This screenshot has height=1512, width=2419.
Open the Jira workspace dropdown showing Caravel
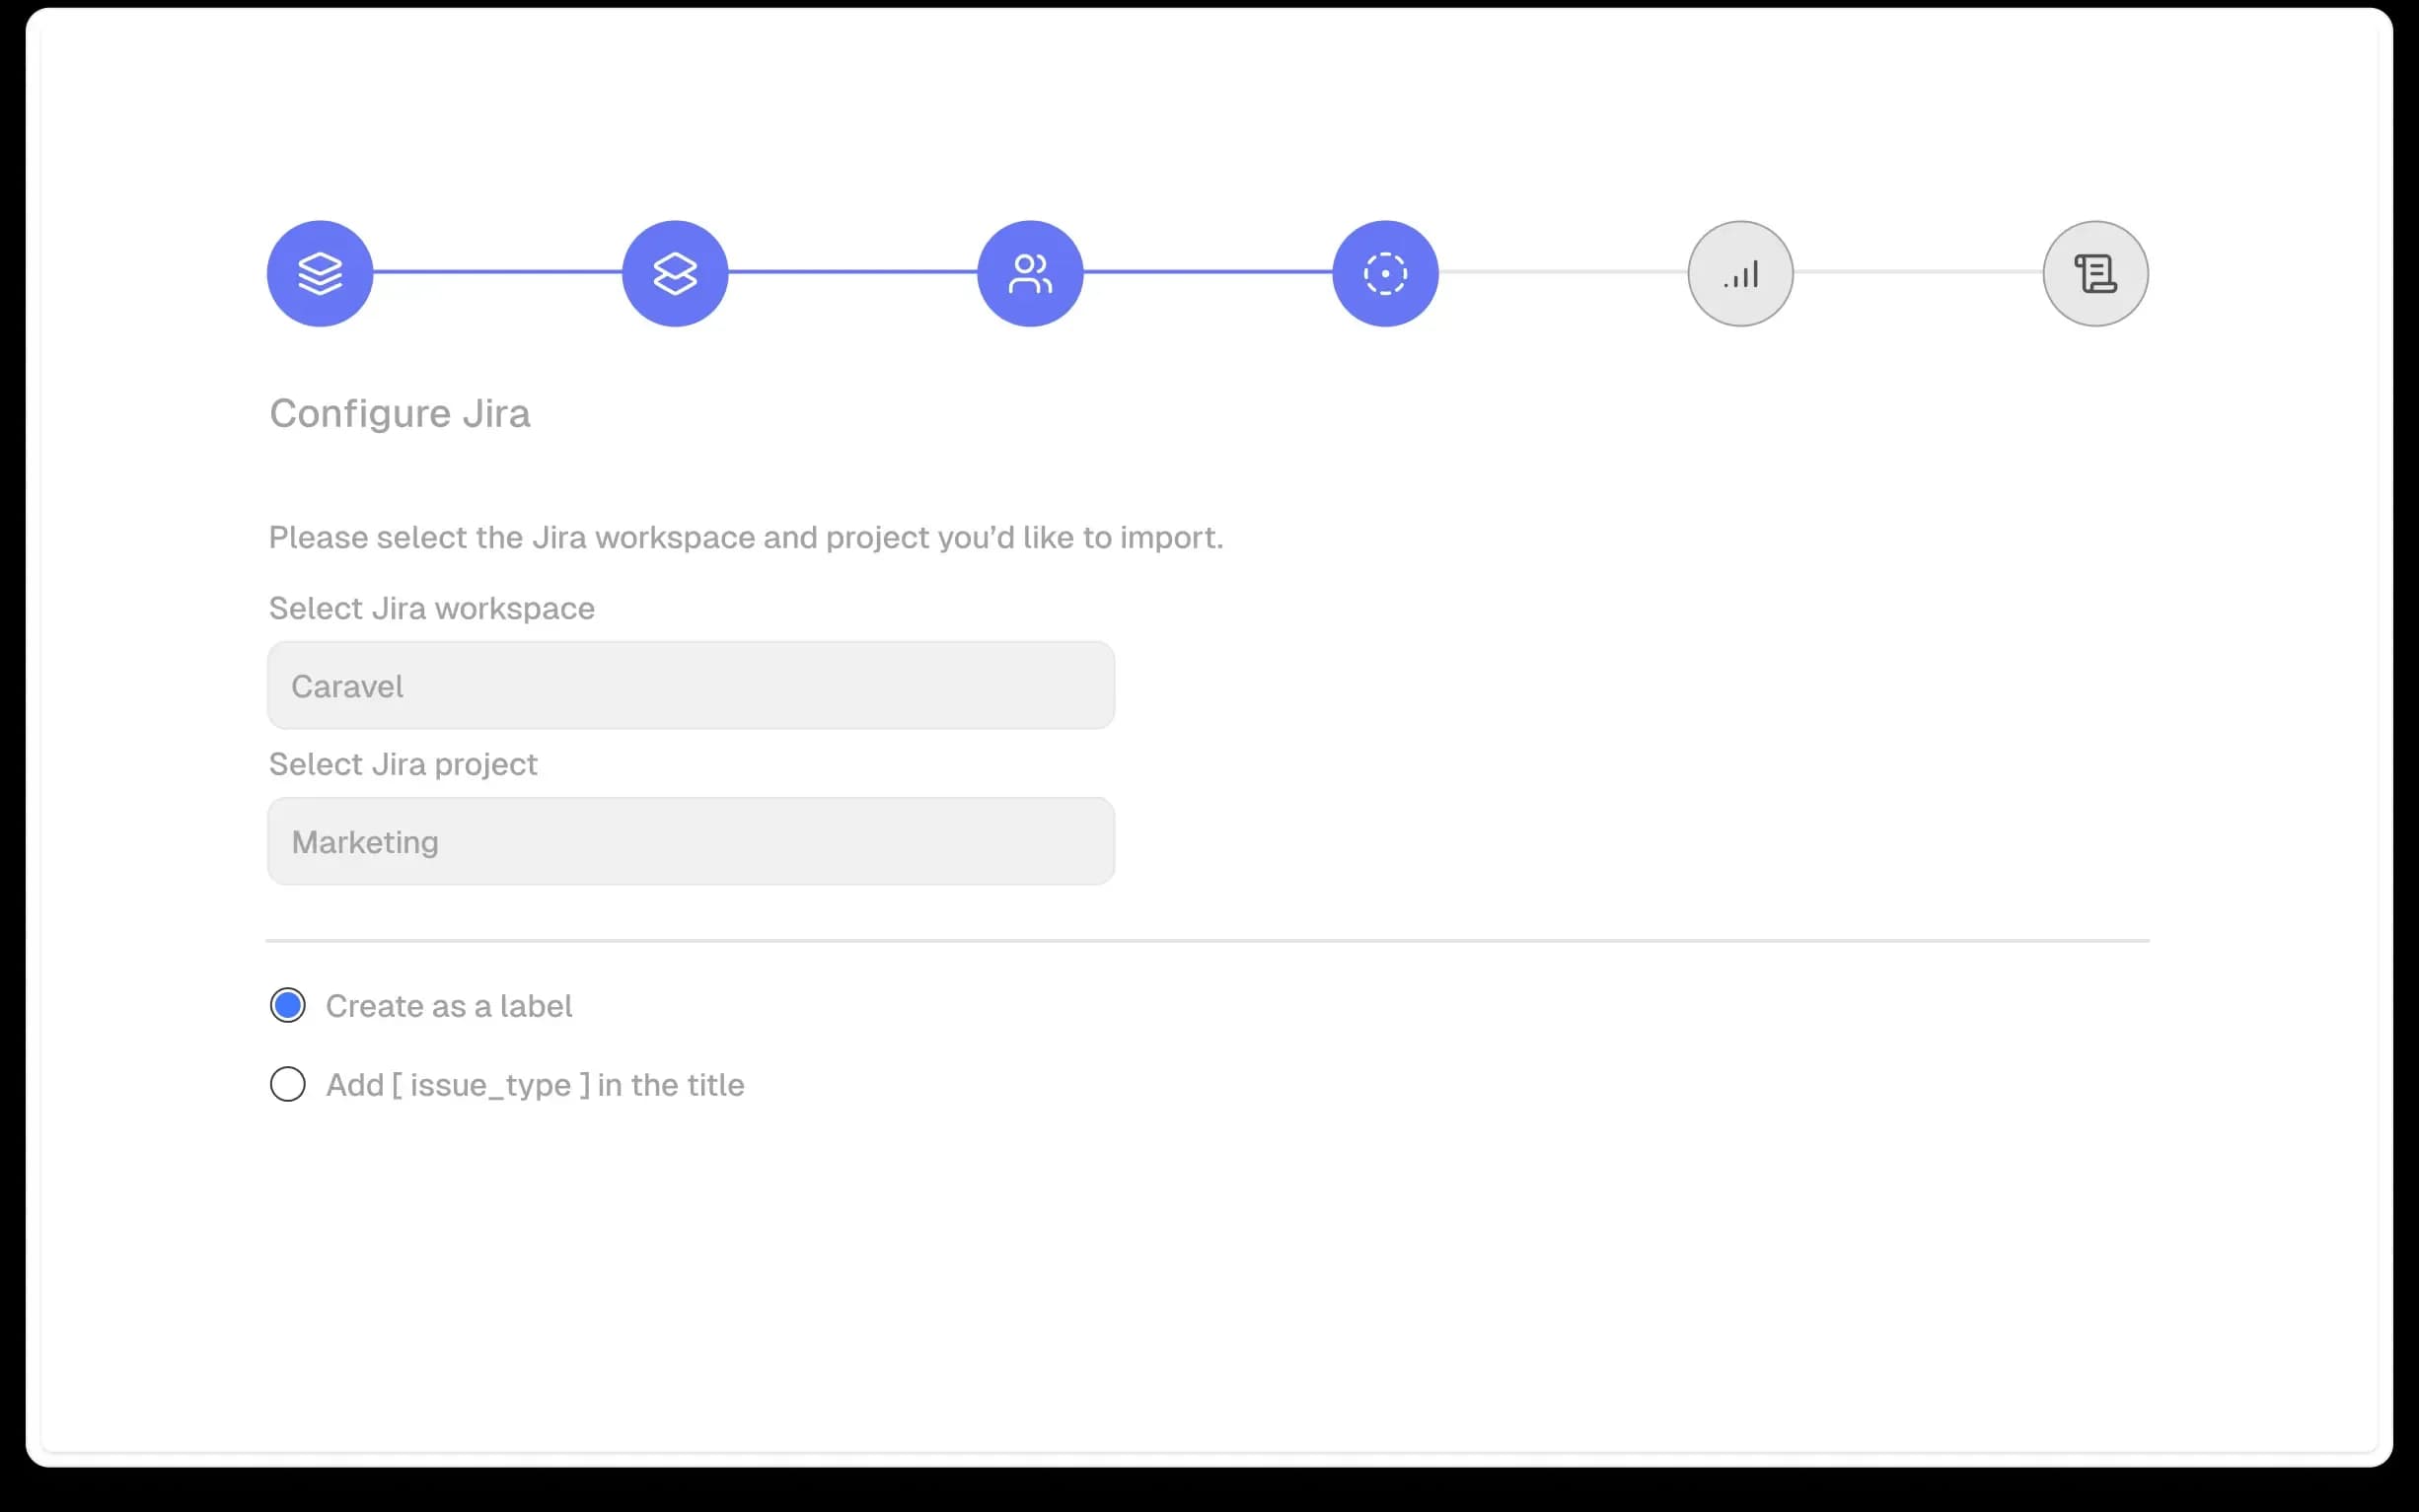[x=691, y=686]
